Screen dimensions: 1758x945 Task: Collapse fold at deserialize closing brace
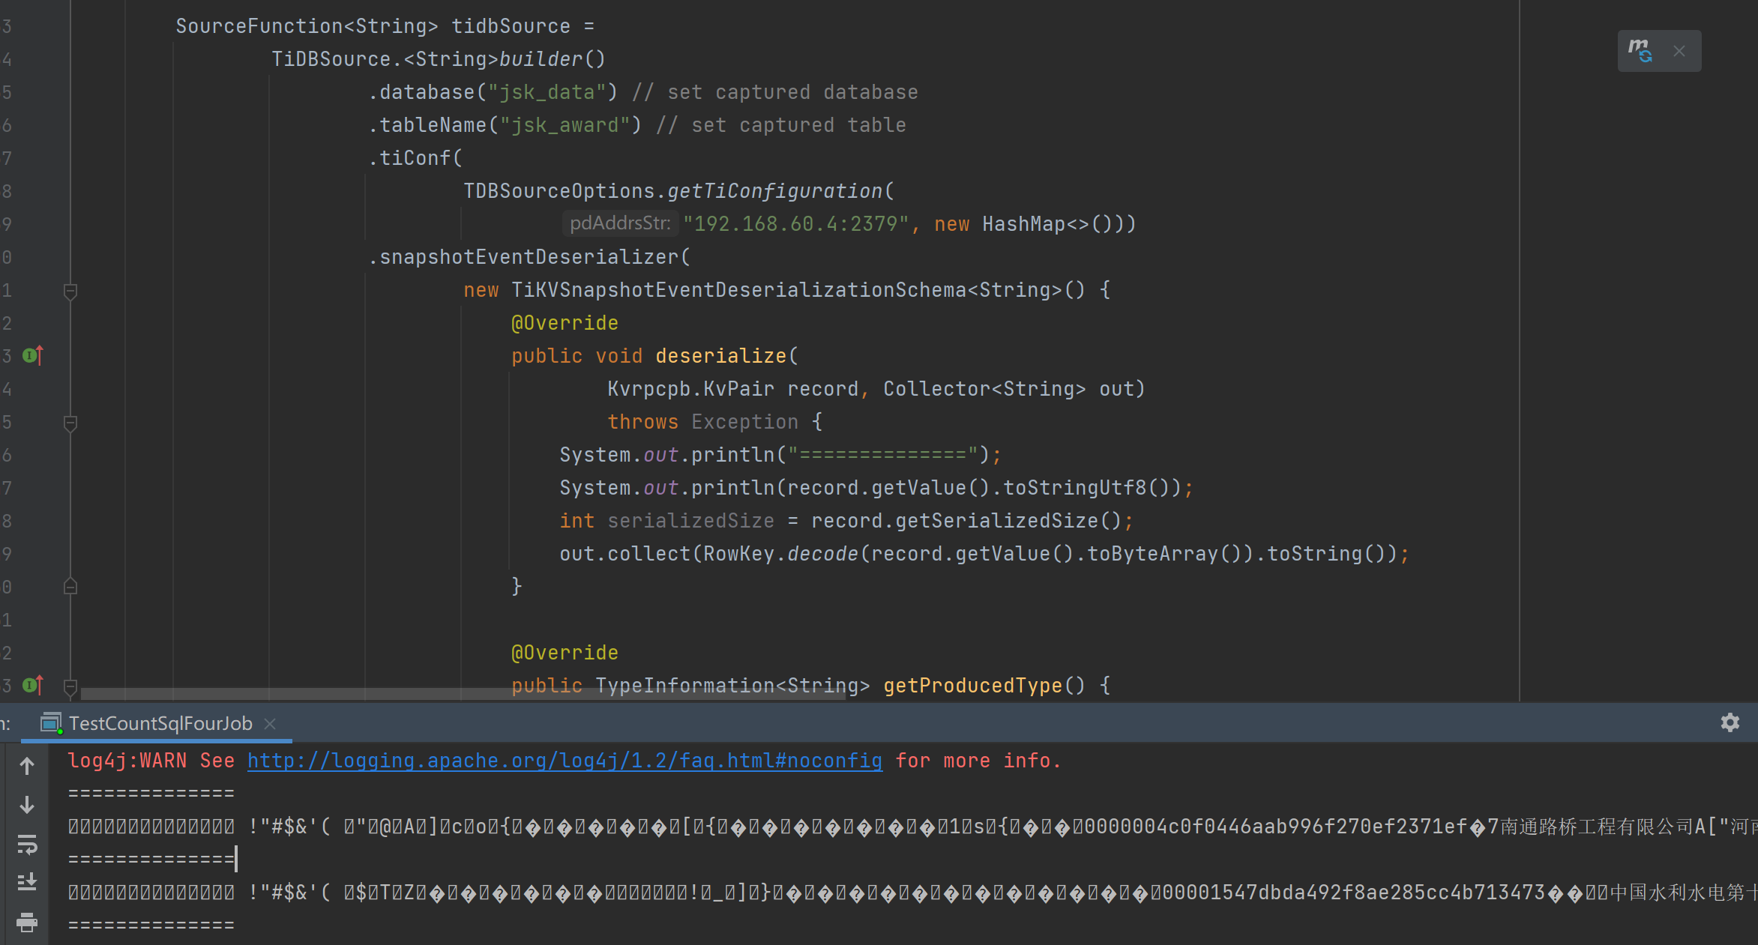(70, 586)
